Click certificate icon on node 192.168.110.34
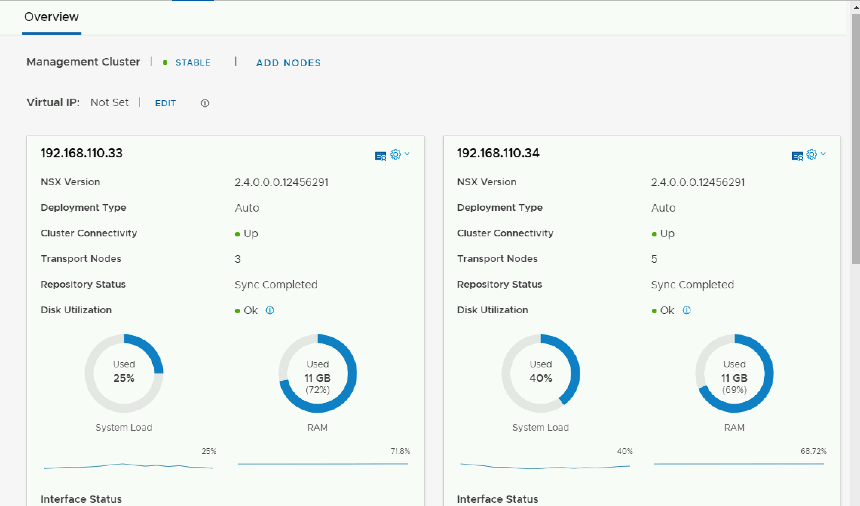860x506 pixels. pos(797,156)
